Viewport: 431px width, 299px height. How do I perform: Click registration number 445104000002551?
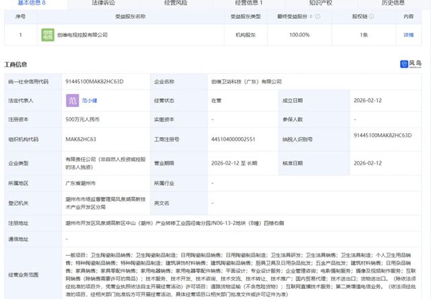tap(233, 139)
